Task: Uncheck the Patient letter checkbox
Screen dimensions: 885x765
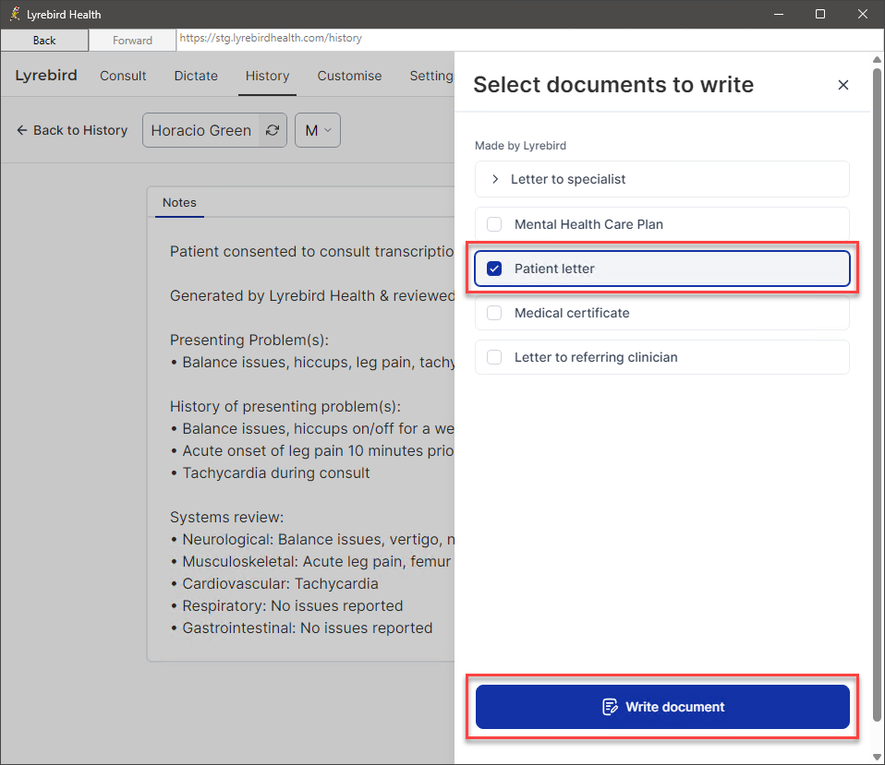Action: point(494,269)
